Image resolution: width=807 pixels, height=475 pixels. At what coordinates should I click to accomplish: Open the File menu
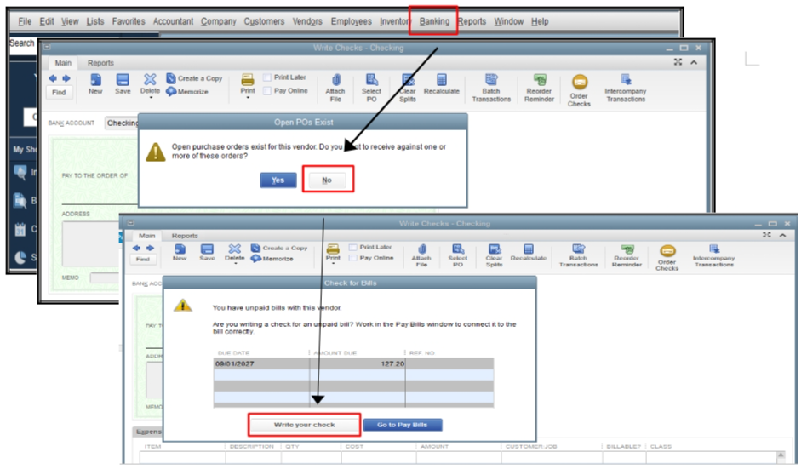25,21
